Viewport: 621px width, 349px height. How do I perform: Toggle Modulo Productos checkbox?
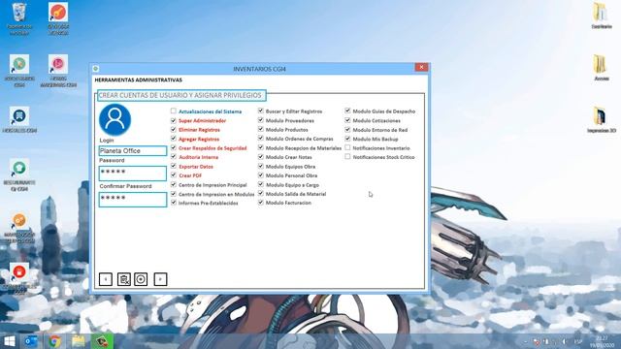[261, 129]
